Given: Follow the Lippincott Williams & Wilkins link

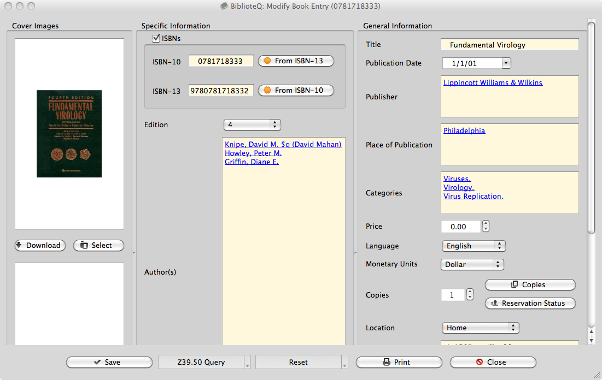Looking at the screenshot, I should [493, 83].
